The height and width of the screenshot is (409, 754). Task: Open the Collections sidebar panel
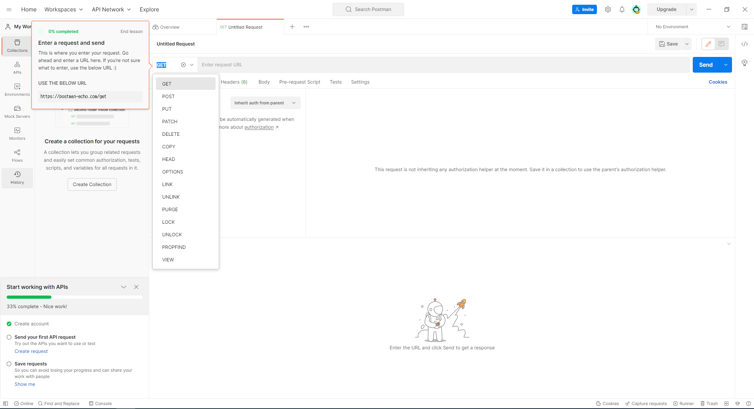(17, 46)
